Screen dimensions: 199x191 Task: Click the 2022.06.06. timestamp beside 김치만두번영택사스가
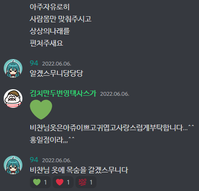(115, 94)
